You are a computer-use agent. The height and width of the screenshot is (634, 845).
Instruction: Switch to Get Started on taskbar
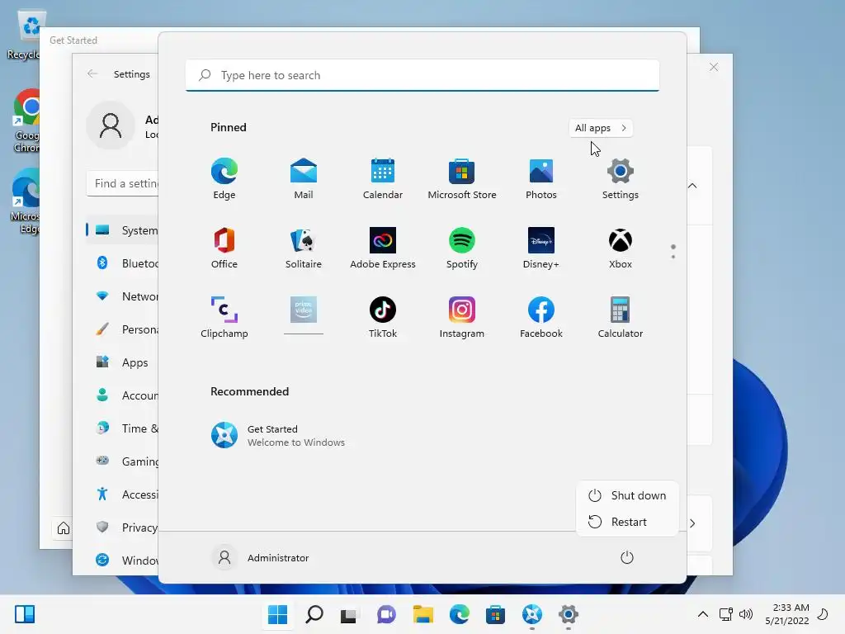pyautogui.click(x=532, y=614)
